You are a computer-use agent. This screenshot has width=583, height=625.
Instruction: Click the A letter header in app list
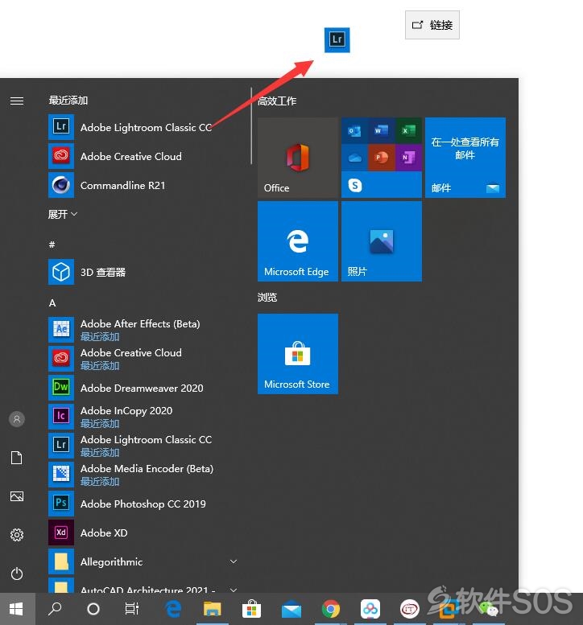point(52,303)
